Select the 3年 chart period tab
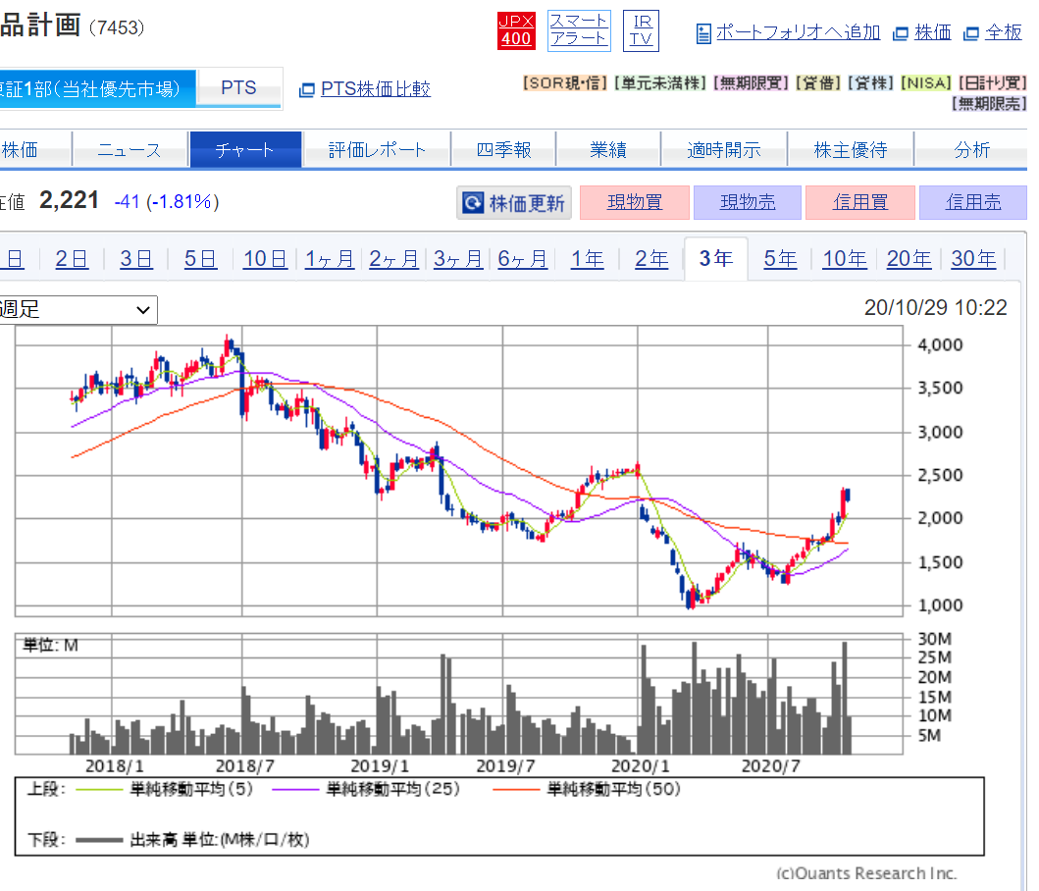 point(716,258)
